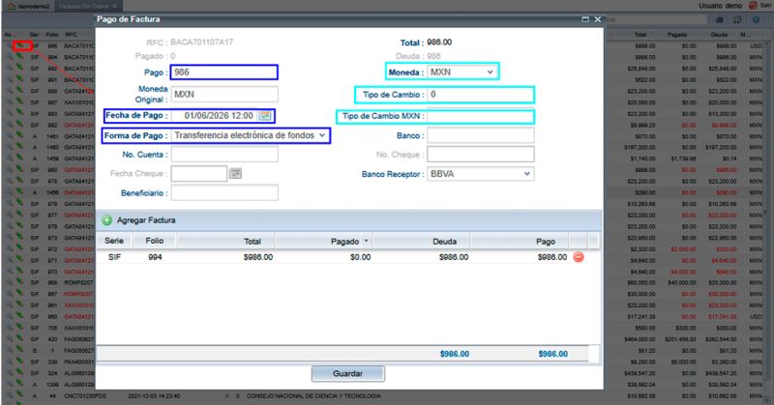The image size is (774, 405).
Task: Click the green payment icon on folio 994 row
Action: (19, 57)
